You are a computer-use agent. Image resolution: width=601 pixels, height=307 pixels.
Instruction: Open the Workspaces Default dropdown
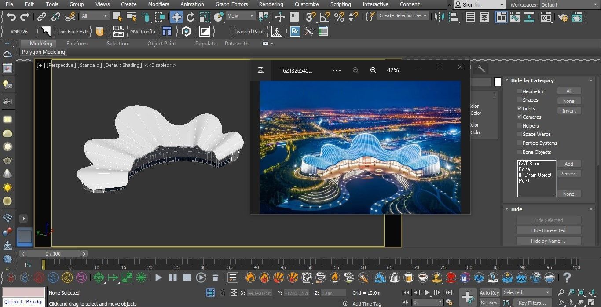coord(570,5)
